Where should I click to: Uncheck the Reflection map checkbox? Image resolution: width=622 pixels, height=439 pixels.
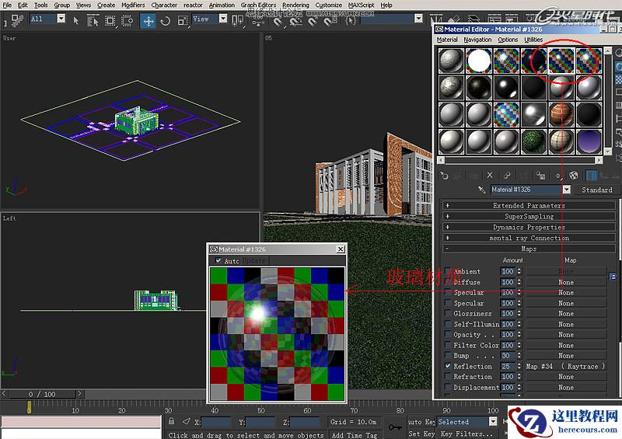point(448,366)
